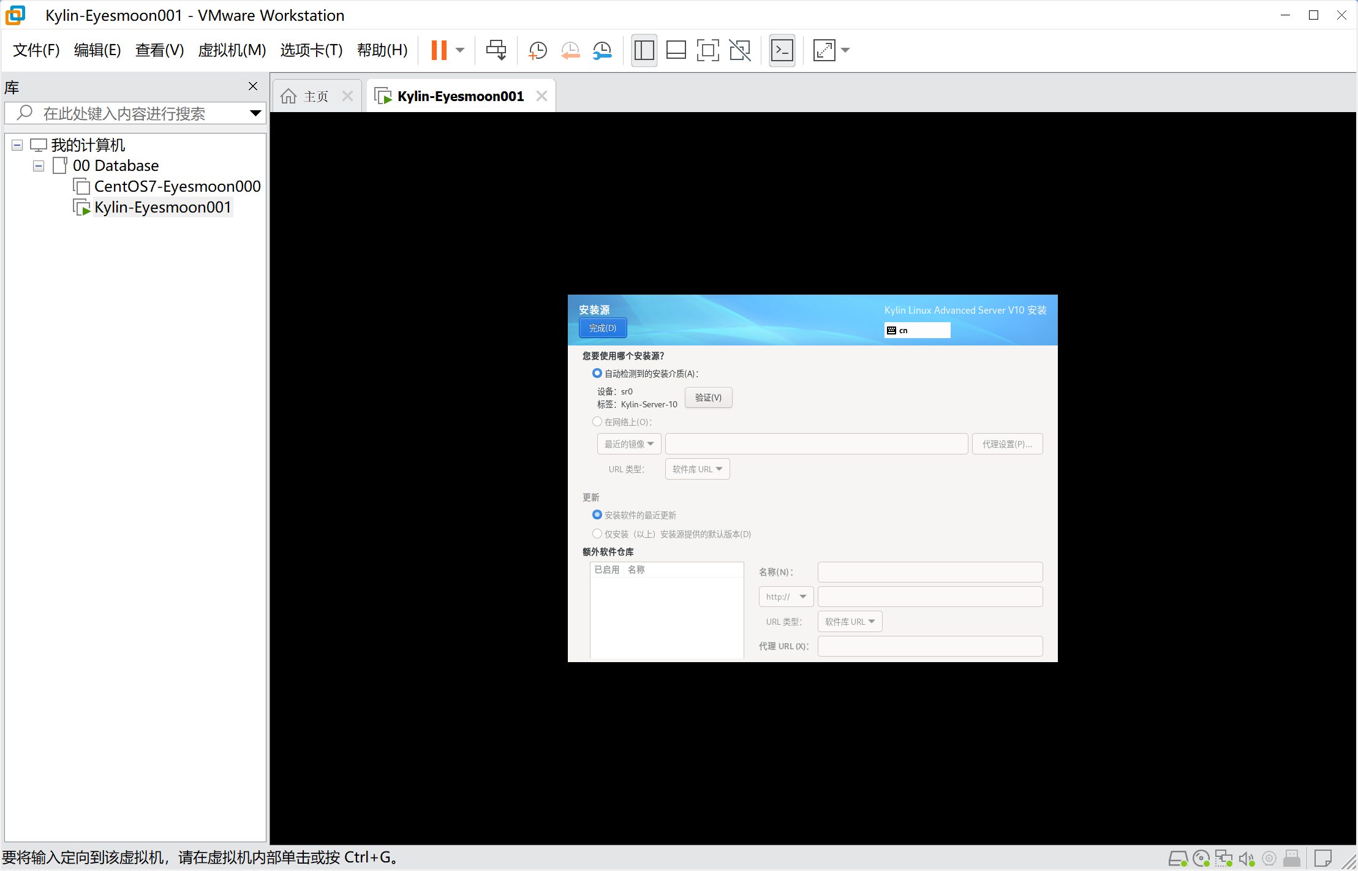The image size is (1358, 871).
Task: Click the home icon on 主页 tab
Action: (289, 96)
